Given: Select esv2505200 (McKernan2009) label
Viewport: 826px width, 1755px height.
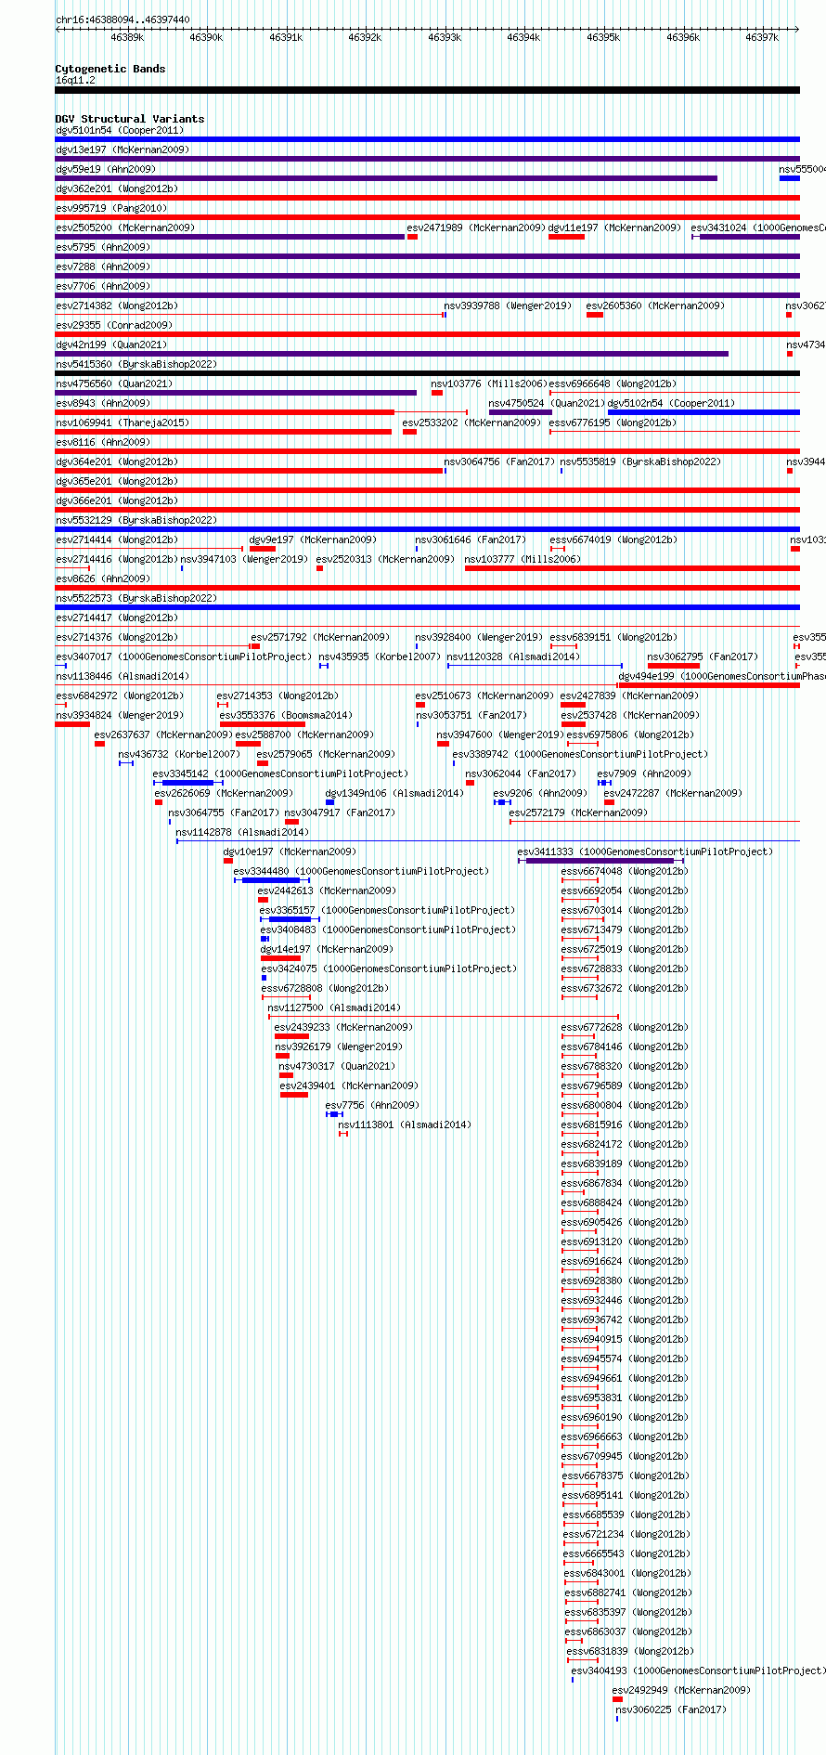Looking at the screenshot, I should point(125,228).
